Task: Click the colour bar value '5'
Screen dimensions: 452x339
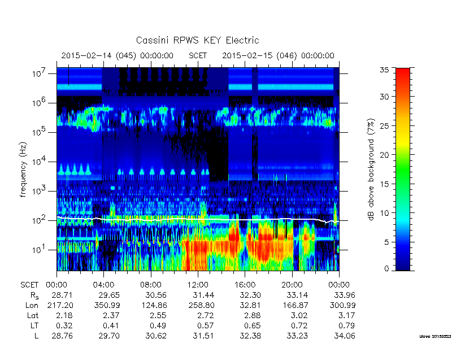Action: coord(386,242)
